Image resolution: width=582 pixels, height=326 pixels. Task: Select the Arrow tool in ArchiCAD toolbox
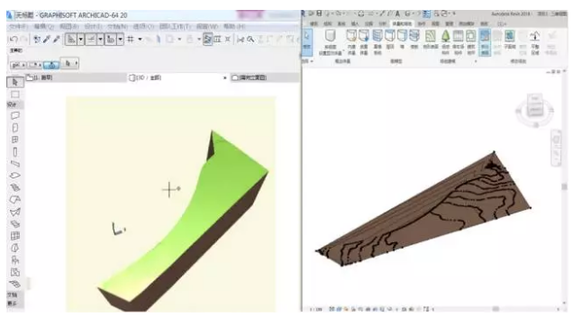point(14,82)
